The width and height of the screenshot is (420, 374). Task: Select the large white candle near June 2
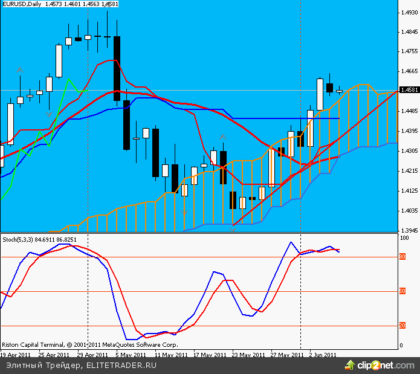[x=319, y=94]
